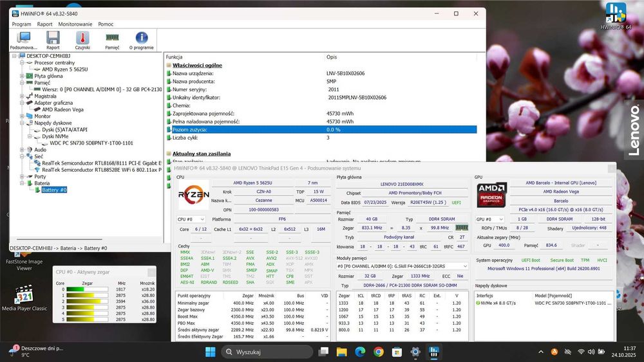Image resolution: width=644 pixels, height=362 pixels.
Task: Close the Podsumowanie systemu window
Action: click(x=612, y=168)
